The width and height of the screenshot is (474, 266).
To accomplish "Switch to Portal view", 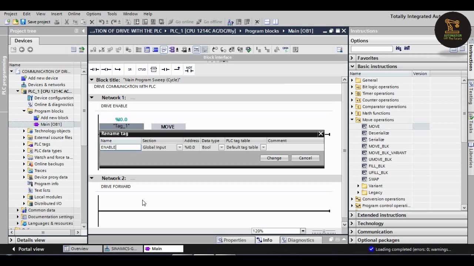I will 28,249.
